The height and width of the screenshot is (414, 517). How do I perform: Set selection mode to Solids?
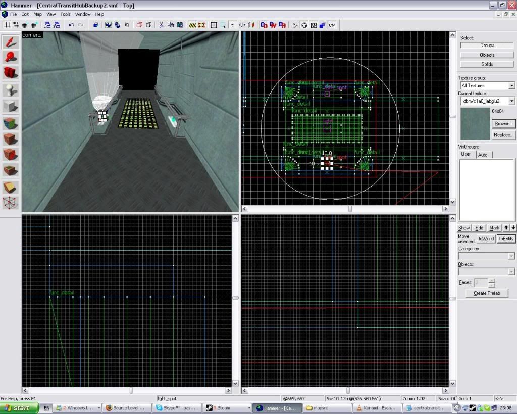[x=487, y=64]
